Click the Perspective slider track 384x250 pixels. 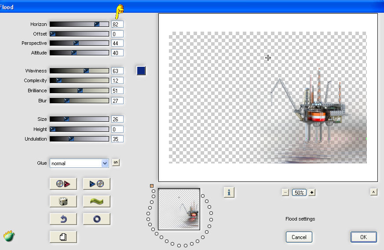click(79, 43)
